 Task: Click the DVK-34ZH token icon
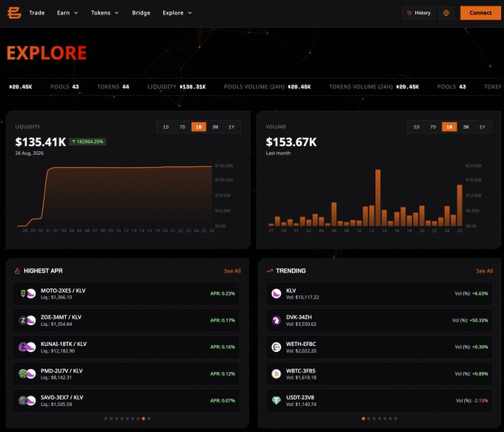pyautogui.click(x=276, y=321)
